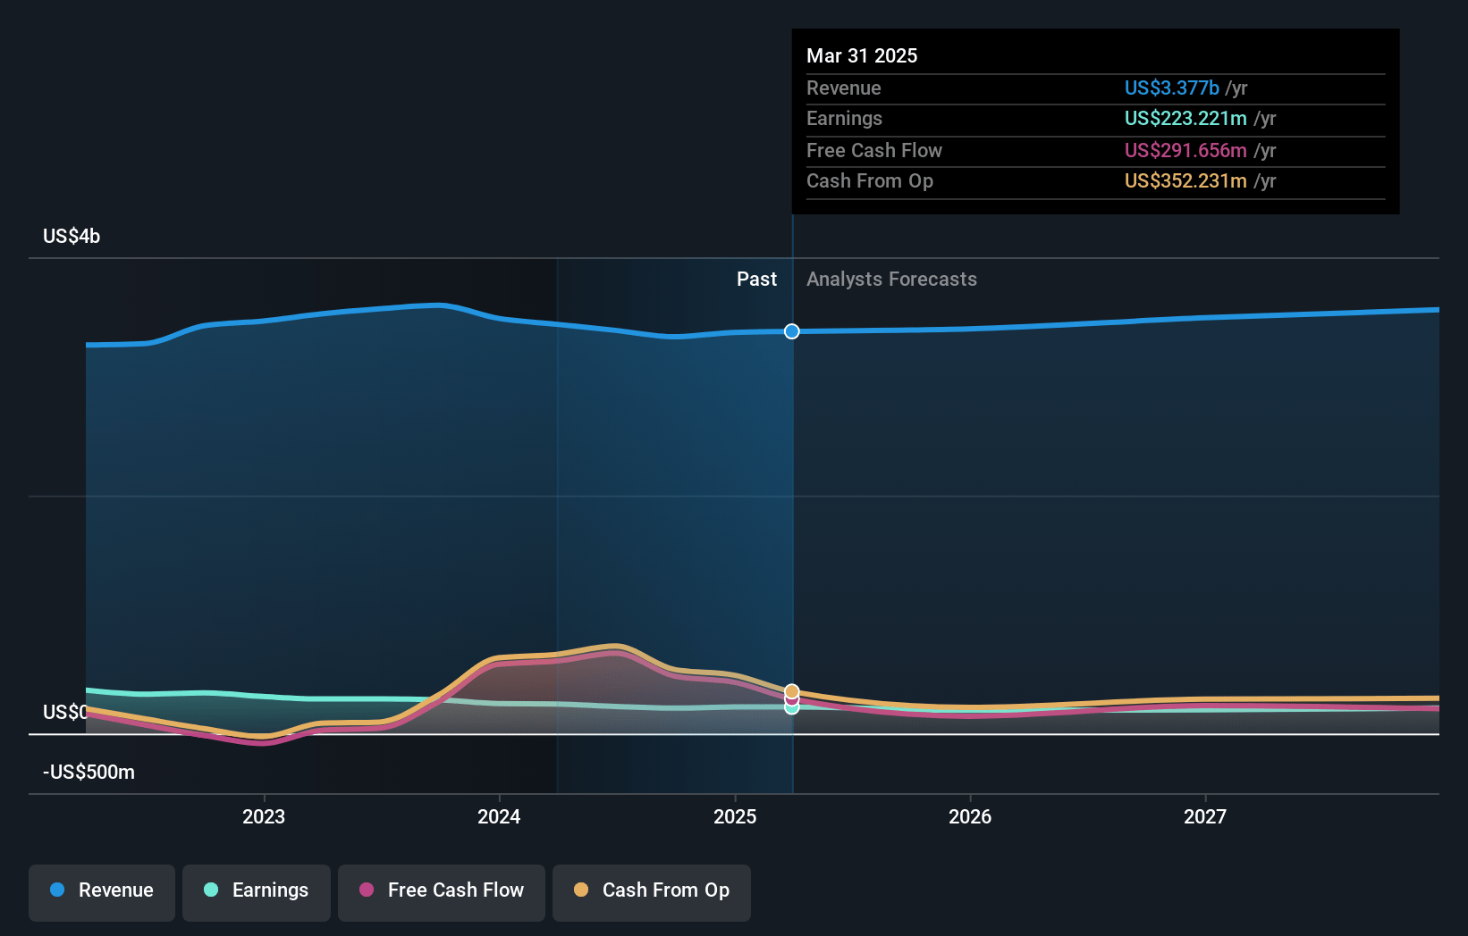This screenshot has width=1468, height=936.
Task: Click the US$352.231m cash from op value
Action: point(1185,180)
